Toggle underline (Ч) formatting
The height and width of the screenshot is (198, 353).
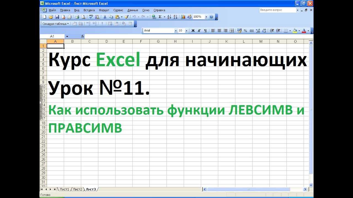click(x=205, y=31)
